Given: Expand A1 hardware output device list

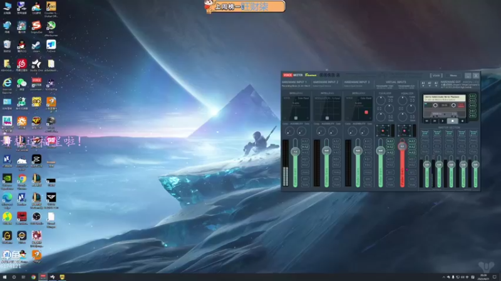Looking at the screenshot, I should tap(423, 84).
